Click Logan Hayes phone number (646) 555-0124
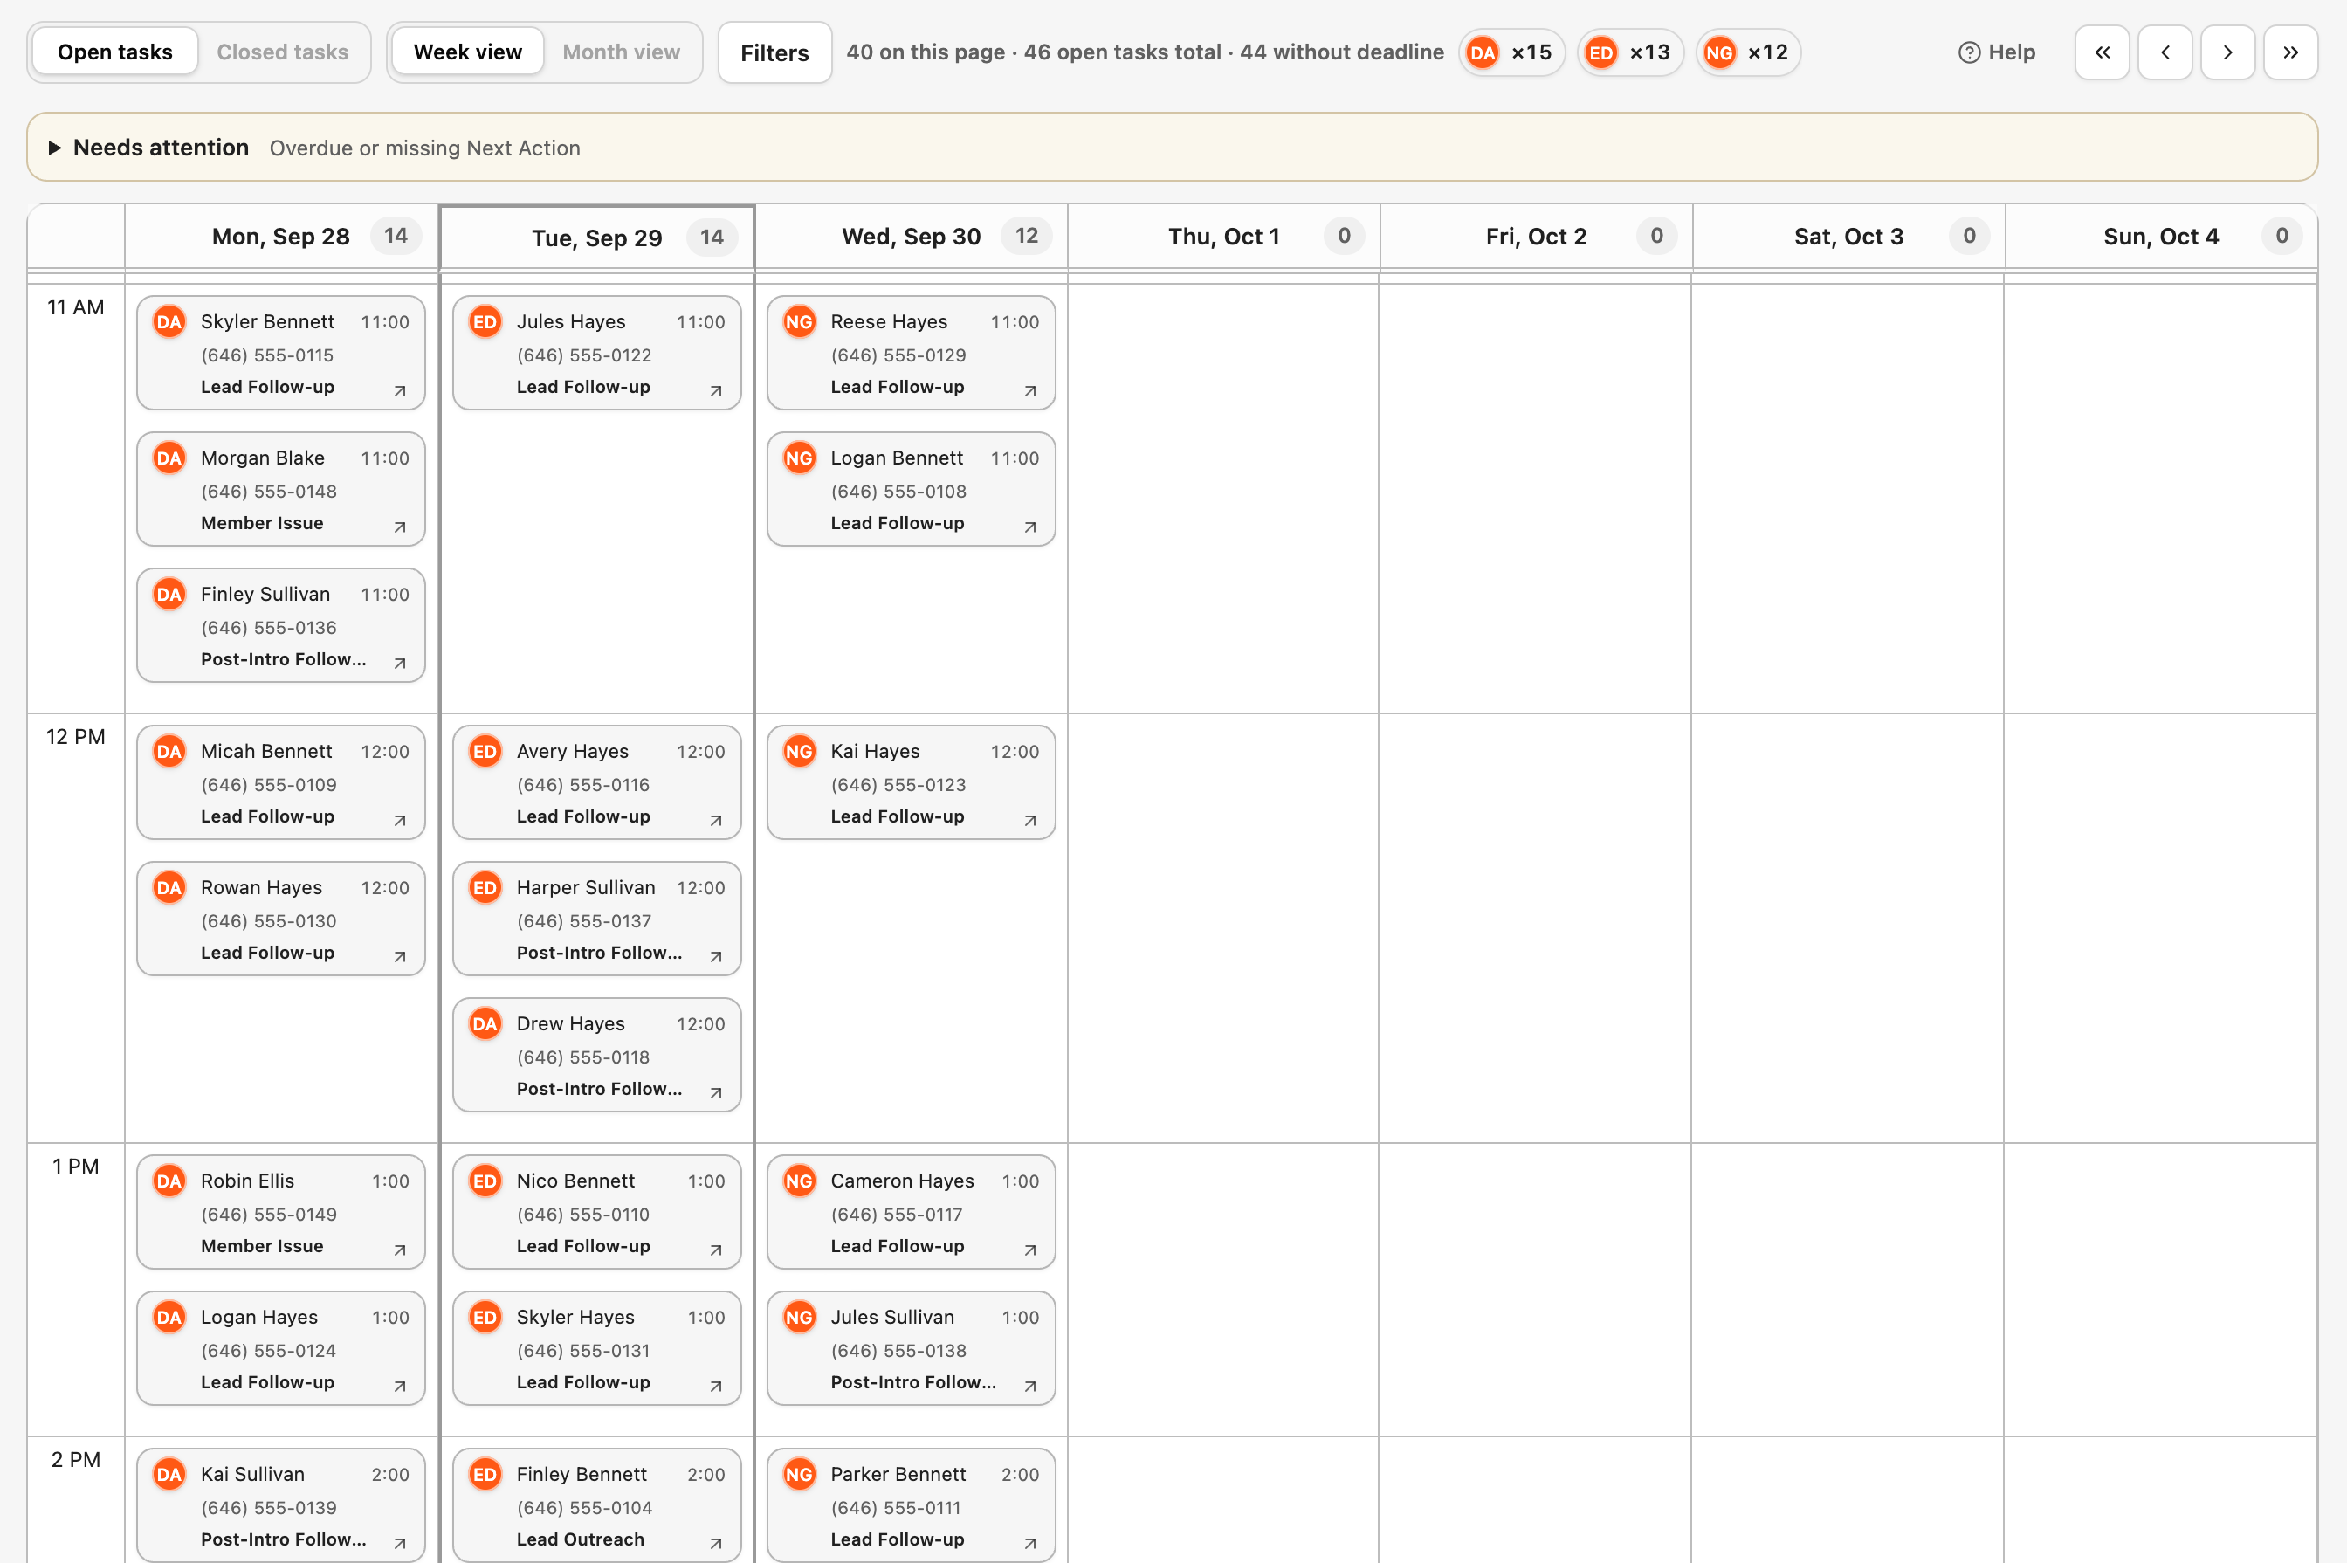 [x=268, y=1351]
